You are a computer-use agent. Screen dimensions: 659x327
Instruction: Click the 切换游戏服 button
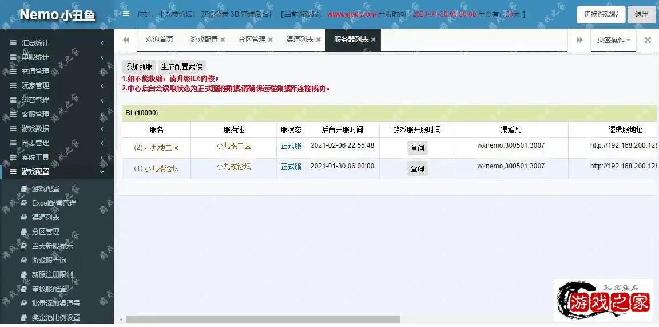601,14
